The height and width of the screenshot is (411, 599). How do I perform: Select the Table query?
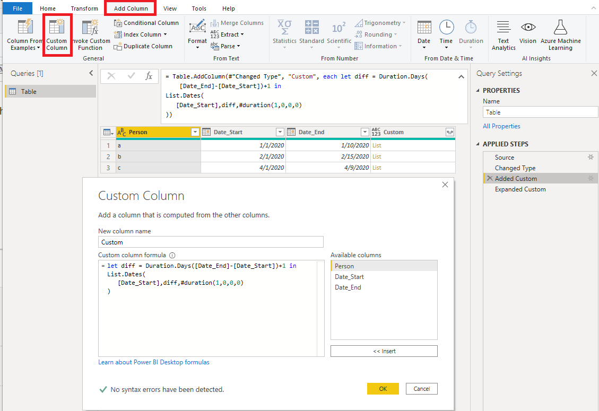(x=50, y=91)
